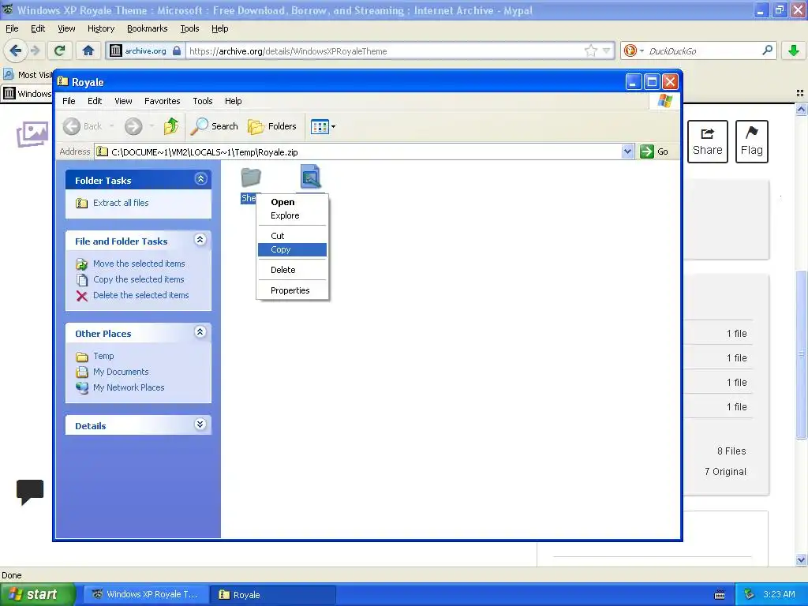Click the on-screen keyboard tray icon
The image size is (808, 606).
[x=720, y=595]
